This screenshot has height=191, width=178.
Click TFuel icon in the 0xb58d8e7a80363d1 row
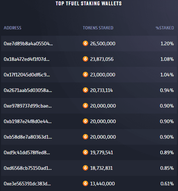click(x=85, y=137)
